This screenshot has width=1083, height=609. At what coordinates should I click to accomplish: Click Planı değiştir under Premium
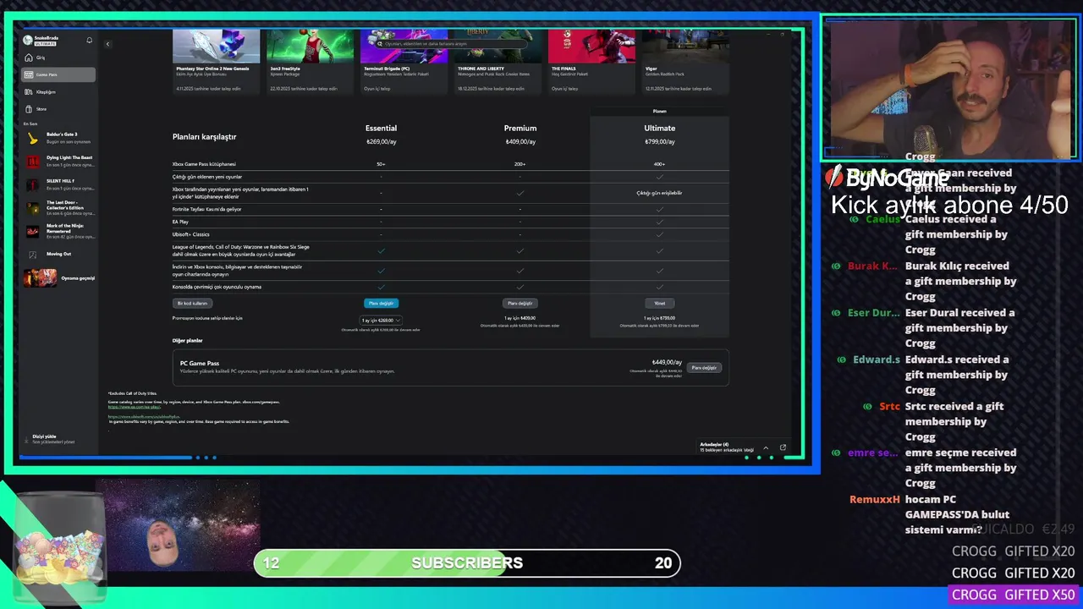520,303
